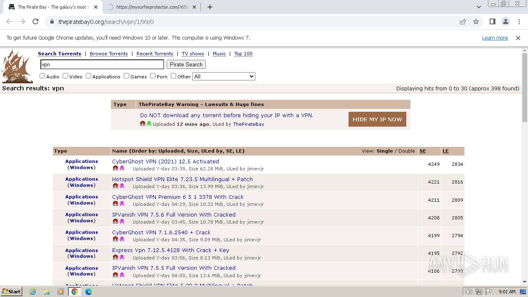
Task: Open ThePirateBay uploader link
Action: click(248, 124)
